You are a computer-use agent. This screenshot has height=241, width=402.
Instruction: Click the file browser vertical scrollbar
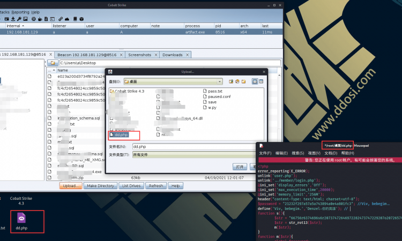pyautogui.click(x=279, y=125)
